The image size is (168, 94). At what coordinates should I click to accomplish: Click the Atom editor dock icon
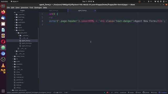click(3, 48)
